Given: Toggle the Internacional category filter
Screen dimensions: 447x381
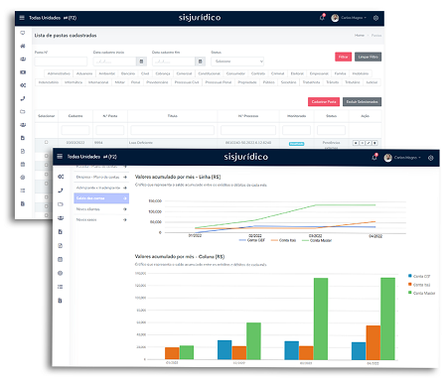Looking at the screenshot, I should click(98, 82).
